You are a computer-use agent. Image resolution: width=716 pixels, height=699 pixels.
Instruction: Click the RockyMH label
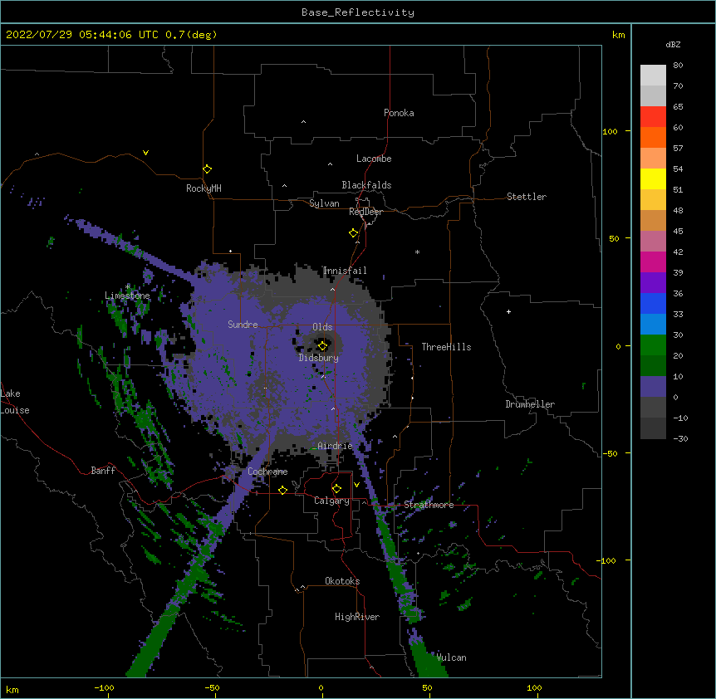[x=204, y=188]
